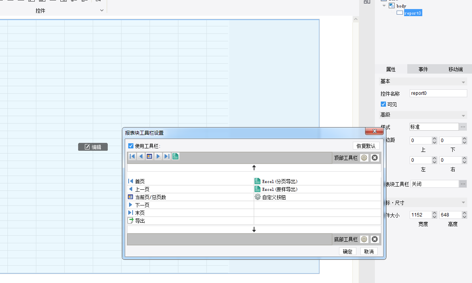Click the 控件名称 input field
The image size is (472, 283).
coord(438,93)
